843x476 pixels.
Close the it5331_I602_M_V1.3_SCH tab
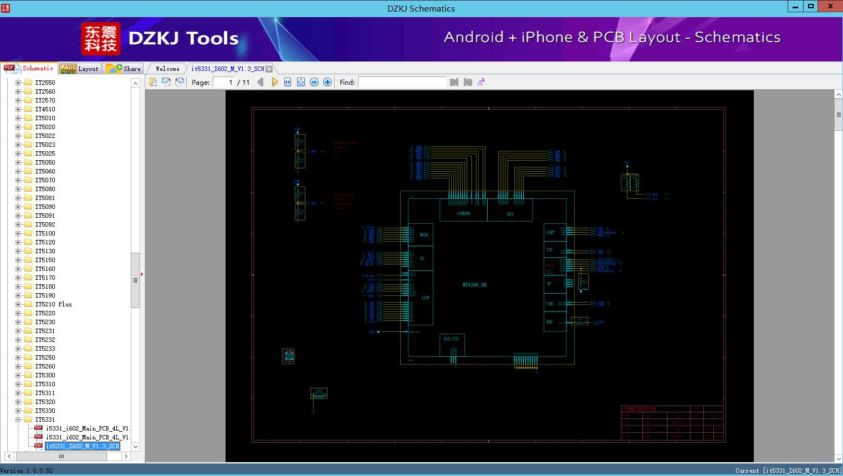point(269,69)
